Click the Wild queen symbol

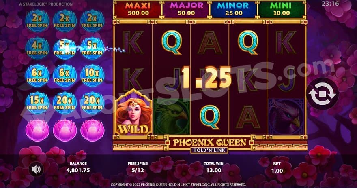pos(133,112)
